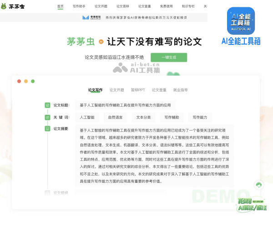Select the 人工智能 keyword chip
The image size is (273, 226).
point(87,118)
